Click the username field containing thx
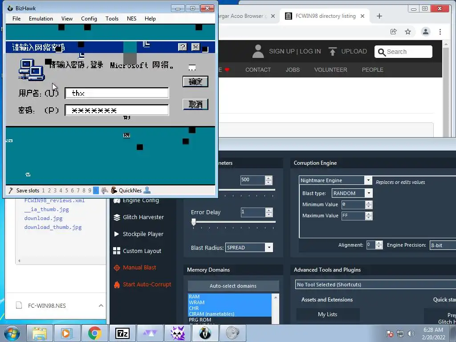 click(117, 93)
